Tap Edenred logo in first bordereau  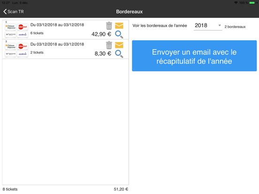click(23, 27)
